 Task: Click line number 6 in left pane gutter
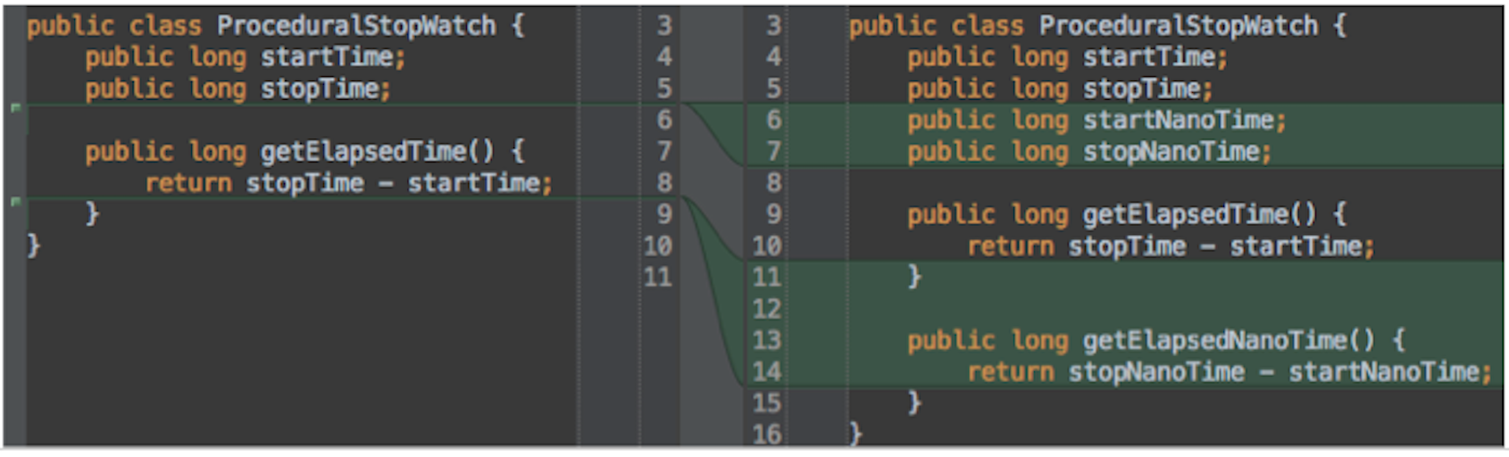(x=663, y=120)
